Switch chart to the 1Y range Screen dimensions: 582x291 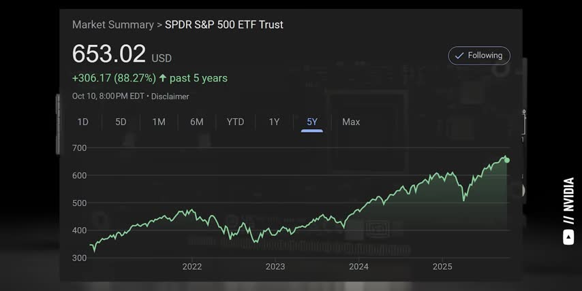pyautogui.click(x=274, y=122)
